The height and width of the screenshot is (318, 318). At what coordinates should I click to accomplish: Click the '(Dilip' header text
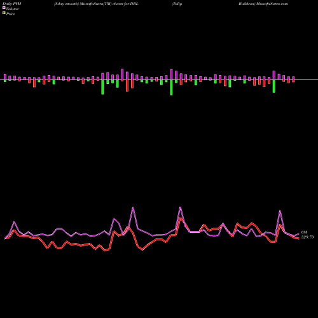point(177,4)
